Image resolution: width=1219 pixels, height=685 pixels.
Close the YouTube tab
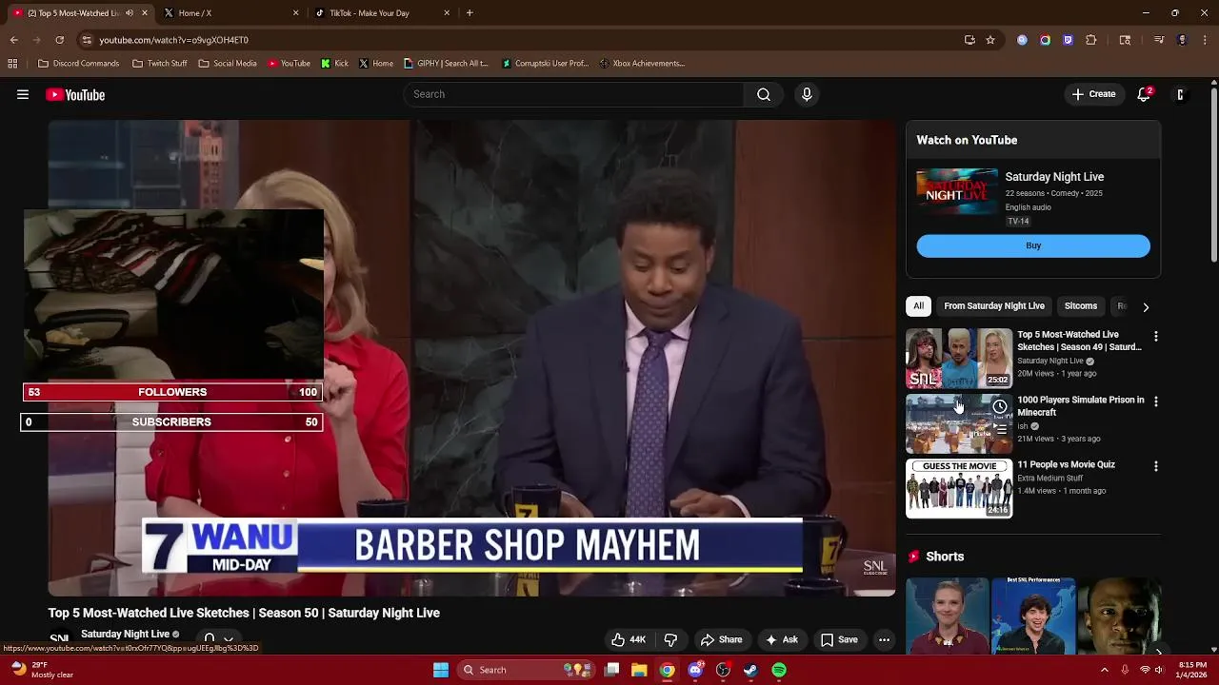pyautogui.click(x=145, y=13)
